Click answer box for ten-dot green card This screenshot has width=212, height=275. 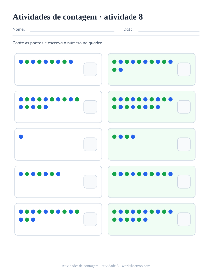(x=184, y=182)
